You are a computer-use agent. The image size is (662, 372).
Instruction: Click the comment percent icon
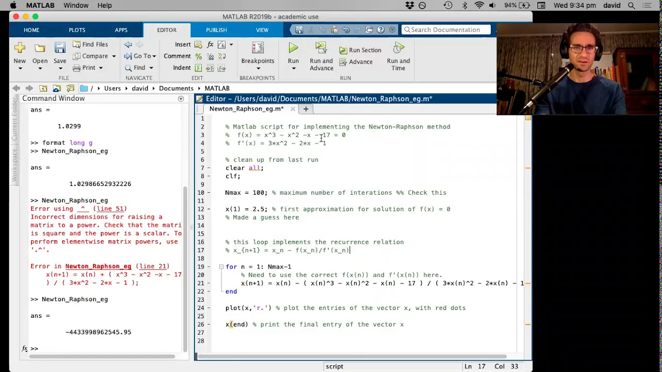click(x=198, y=56)
